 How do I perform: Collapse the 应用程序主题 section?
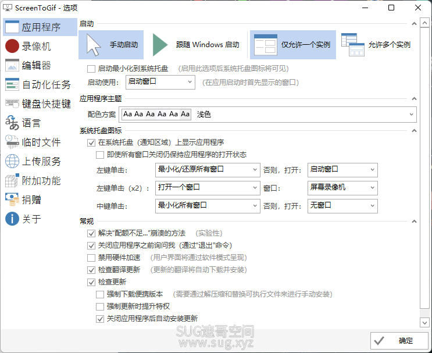pyautogui.click(x=414, y=99)
